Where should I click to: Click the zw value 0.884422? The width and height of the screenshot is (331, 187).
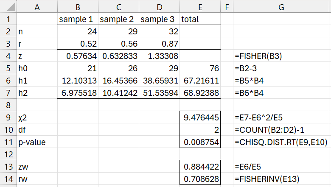pyautogui.click(x=200, y=167)
